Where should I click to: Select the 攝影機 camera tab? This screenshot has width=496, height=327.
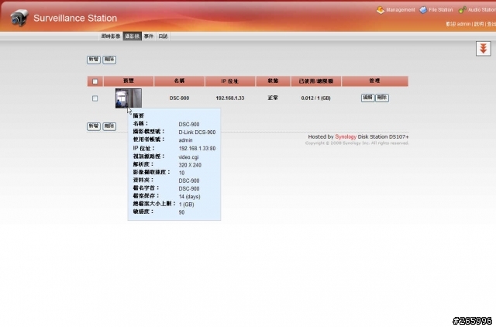(x=133, y=36)
